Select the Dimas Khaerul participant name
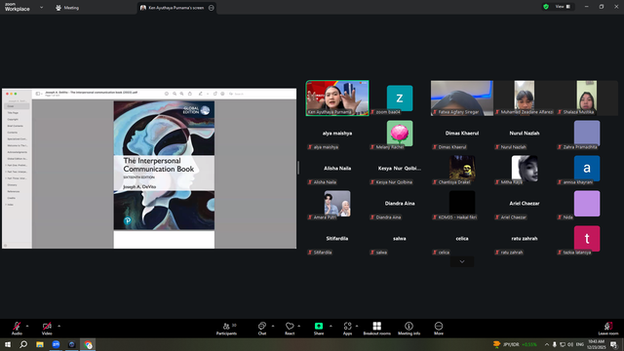 (x=462, y=134)
